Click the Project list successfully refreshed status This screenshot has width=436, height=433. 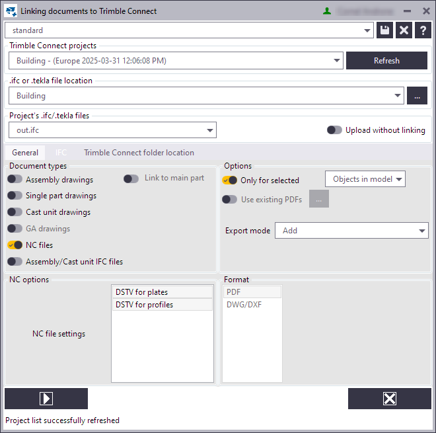click(x=62, y=420)
